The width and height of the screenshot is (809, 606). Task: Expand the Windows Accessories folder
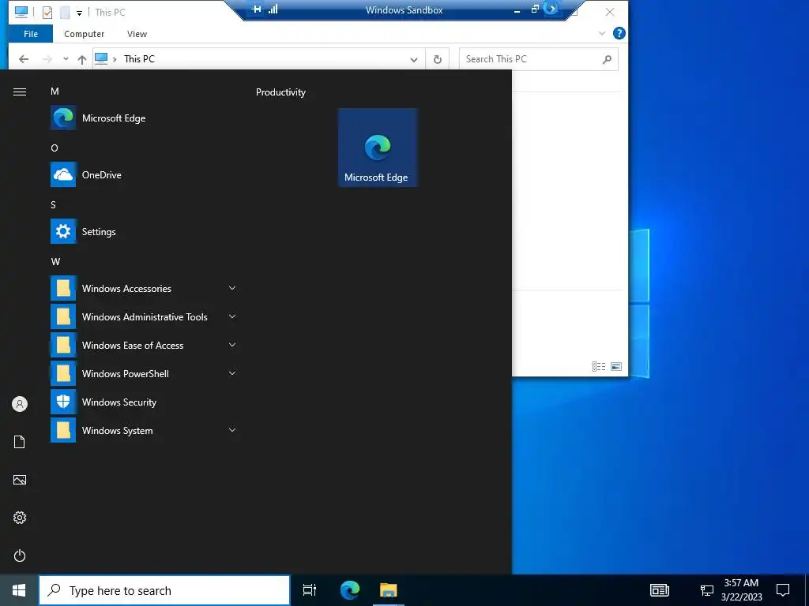(x=145, y=288)
